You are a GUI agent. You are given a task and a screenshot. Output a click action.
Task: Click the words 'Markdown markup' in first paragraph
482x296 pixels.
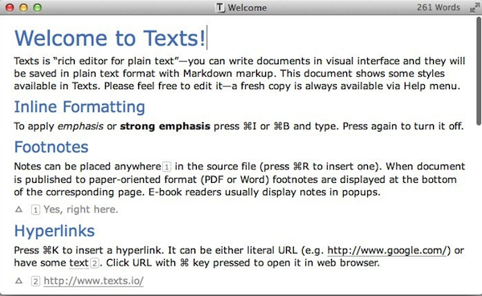click(x=228, y=74)
